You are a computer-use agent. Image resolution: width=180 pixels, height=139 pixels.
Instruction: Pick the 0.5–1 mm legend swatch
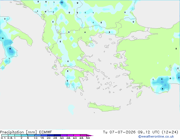(x=11, y=135)
